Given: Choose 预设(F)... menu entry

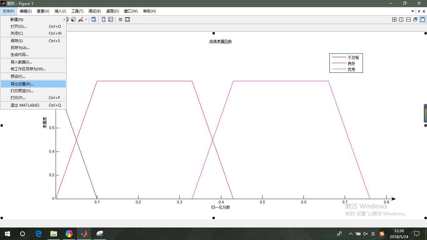Looking at the screenshot, I should tap(33, 77).
